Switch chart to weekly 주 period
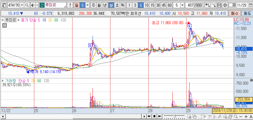The height and width of the screenshot is (120, 253). click(x=93, y=5)
